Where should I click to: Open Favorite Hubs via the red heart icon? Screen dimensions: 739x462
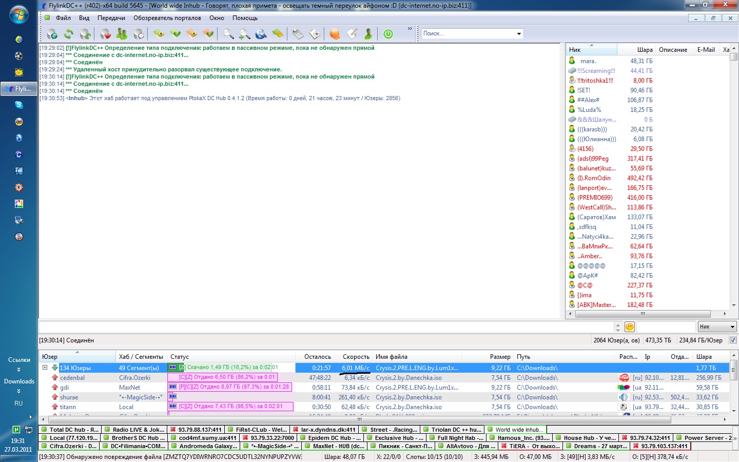[106, 34]
